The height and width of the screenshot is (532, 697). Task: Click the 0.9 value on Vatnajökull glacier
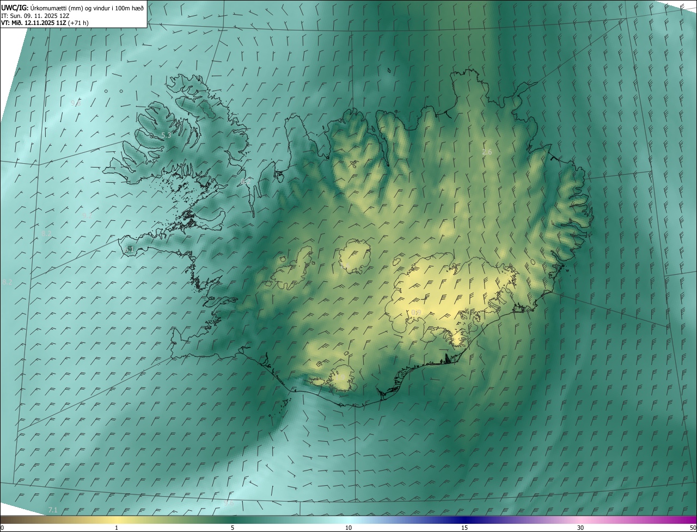[416, 312]
